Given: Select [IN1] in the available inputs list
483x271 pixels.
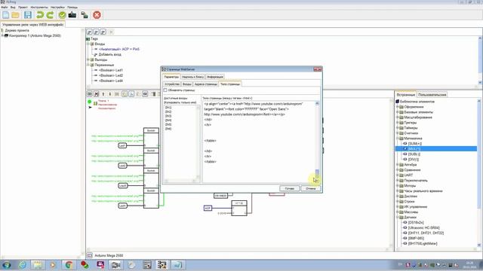Looking at the screenshot, I should coord(168,108).
